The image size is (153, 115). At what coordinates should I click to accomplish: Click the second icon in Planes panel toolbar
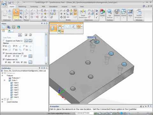9,27
